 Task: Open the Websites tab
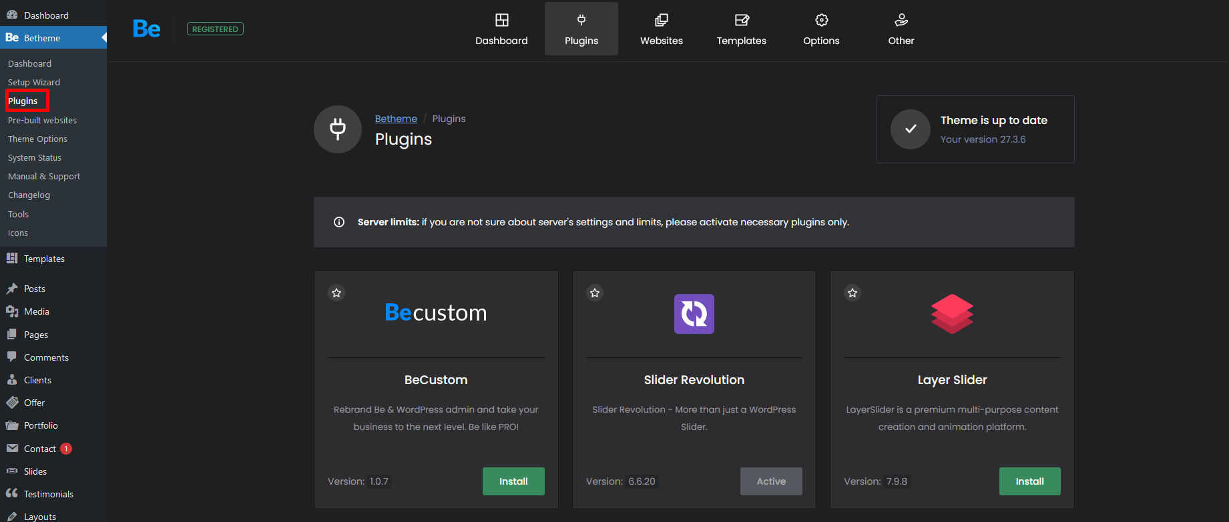662,29
